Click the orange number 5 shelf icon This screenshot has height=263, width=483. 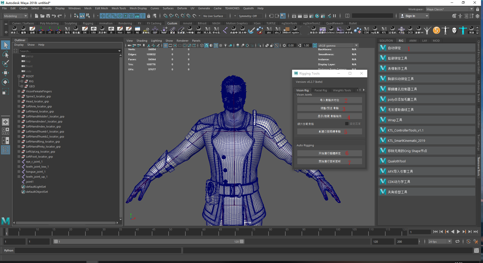(x=436, y=30)
